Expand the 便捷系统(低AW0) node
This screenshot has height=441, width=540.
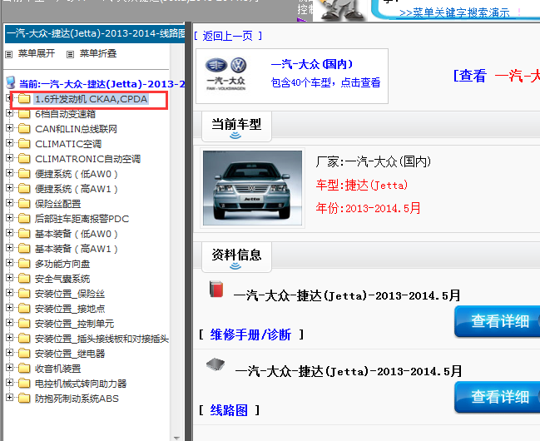click(x=9, y=172)
